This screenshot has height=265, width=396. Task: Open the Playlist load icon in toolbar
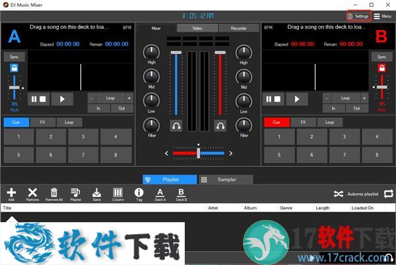tap(75, 194)
